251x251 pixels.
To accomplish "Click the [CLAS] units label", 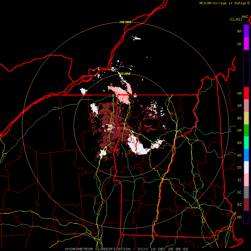I will [x=236, y=19].
